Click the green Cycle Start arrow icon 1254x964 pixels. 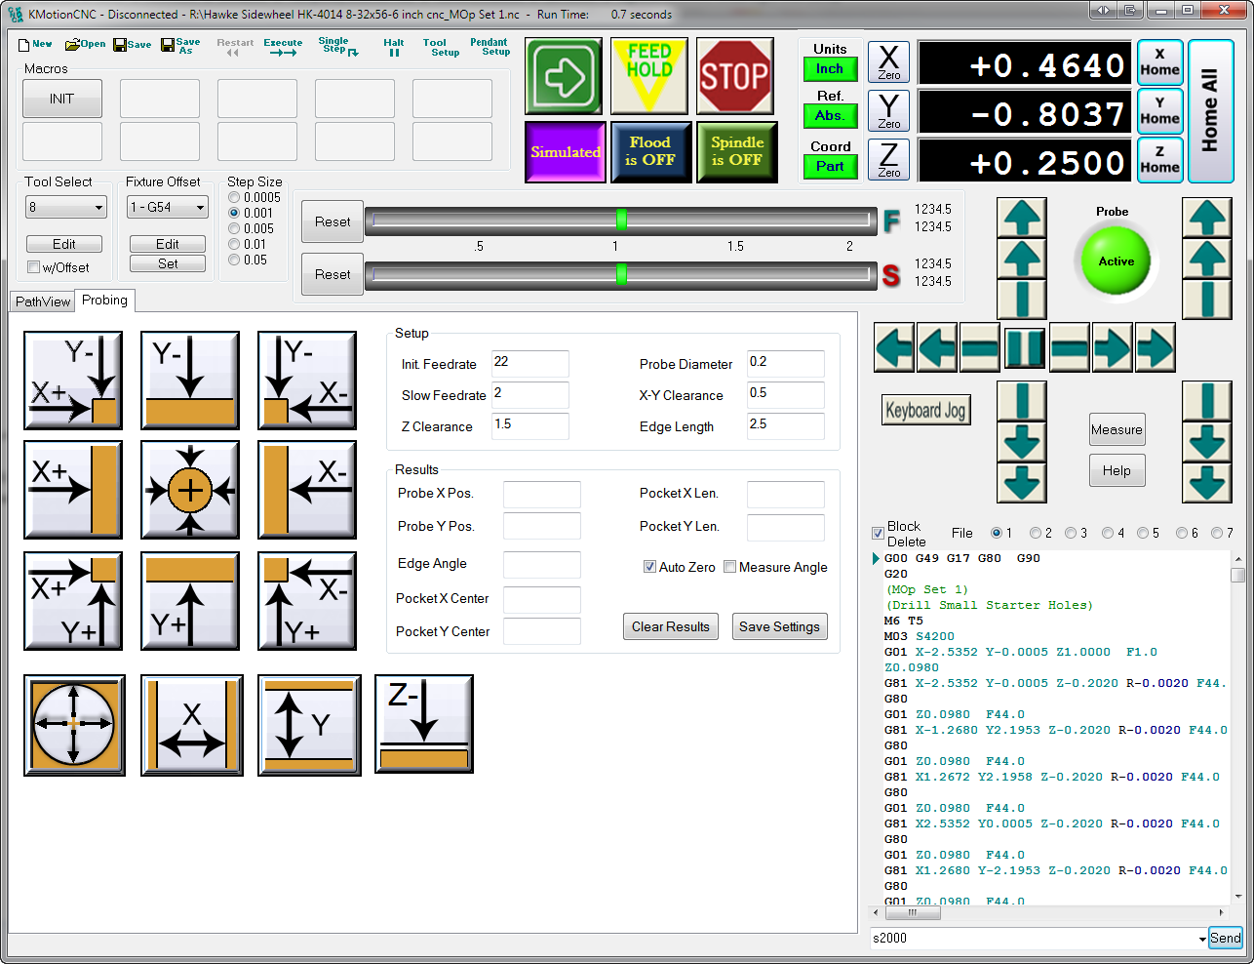564,76
